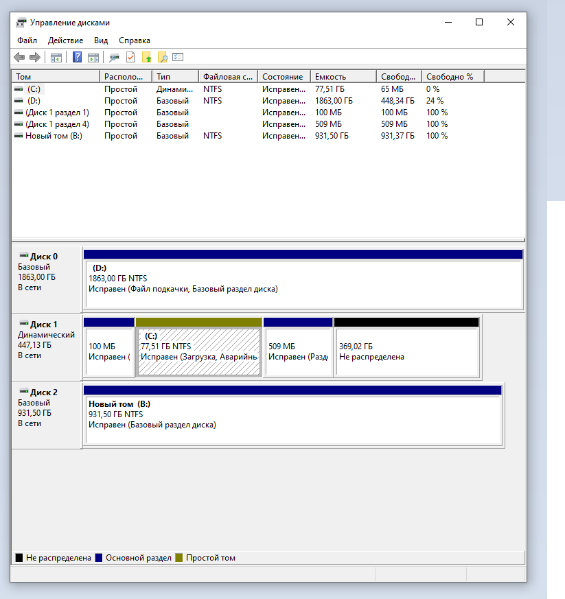Click the yellow folder icon with green arrow
The image size is (565, 599).
coord(147,58)
